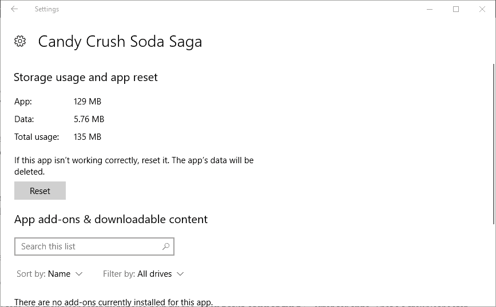Click the chevron next to All drives

pyautogui.click(x=180, y=274)
